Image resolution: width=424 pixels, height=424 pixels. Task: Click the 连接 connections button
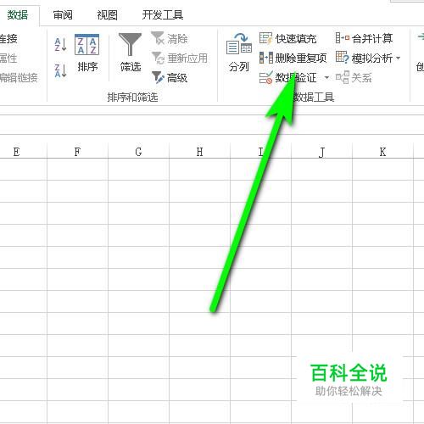(x=8, y=39)
